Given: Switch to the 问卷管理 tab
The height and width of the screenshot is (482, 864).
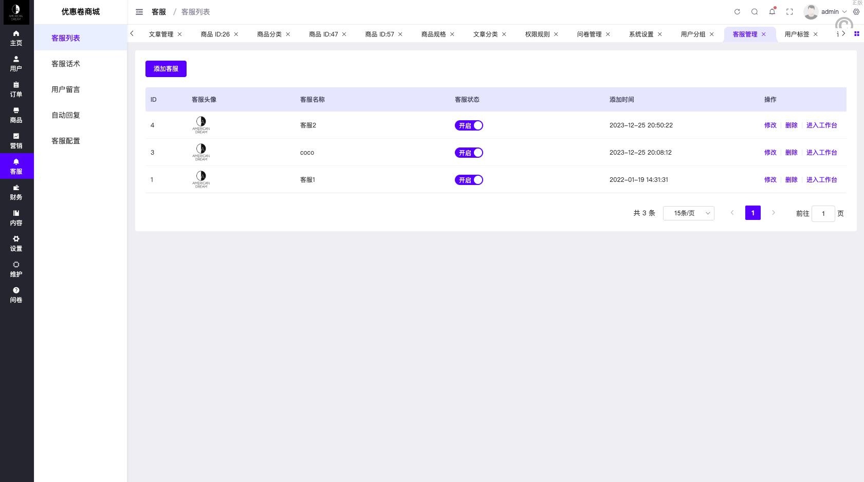Looking at the screenshot, I should (x=589, y=34).
